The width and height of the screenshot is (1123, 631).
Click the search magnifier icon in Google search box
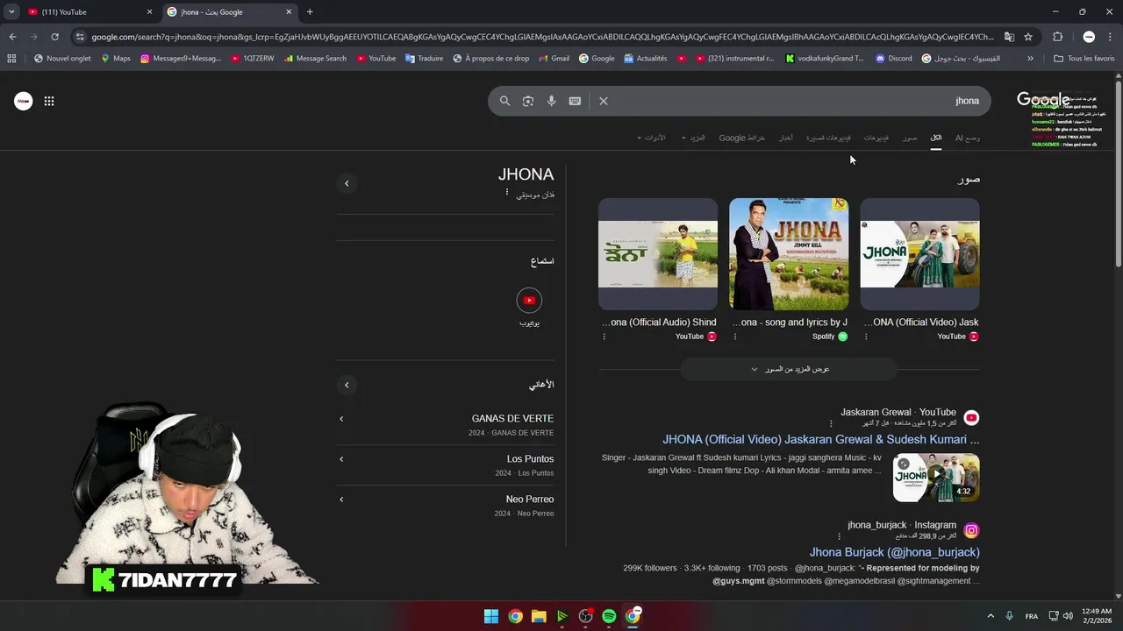(x=504, y=101)
